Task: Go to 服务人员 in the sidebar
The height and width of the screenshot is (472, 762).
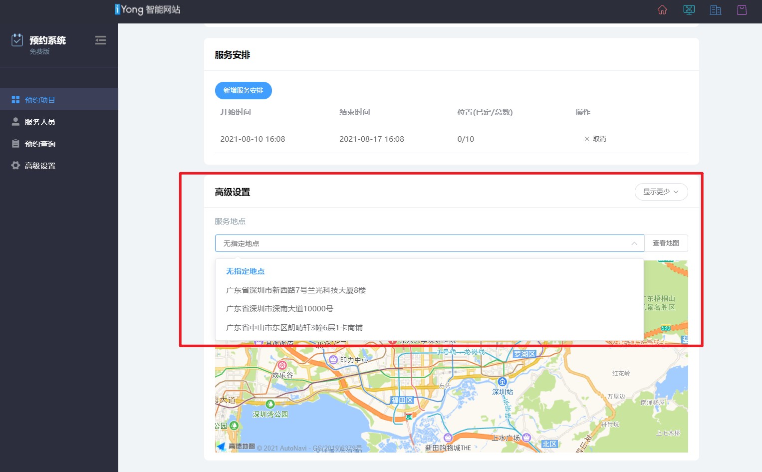Action: point(59,122)
